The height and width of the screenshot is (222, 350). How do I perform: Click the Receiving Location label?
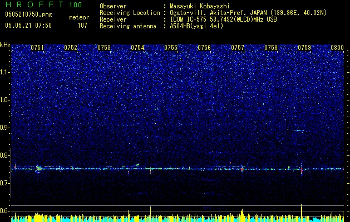130,13
